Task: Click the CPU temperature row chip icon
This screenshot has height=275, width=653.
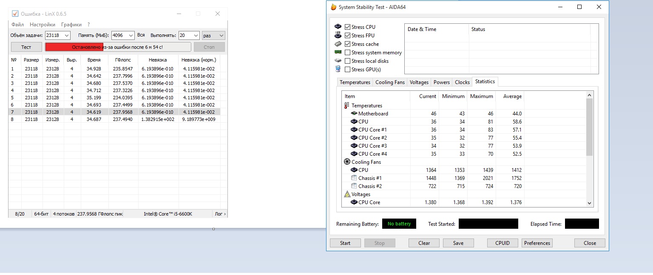Action: (354, 121)
